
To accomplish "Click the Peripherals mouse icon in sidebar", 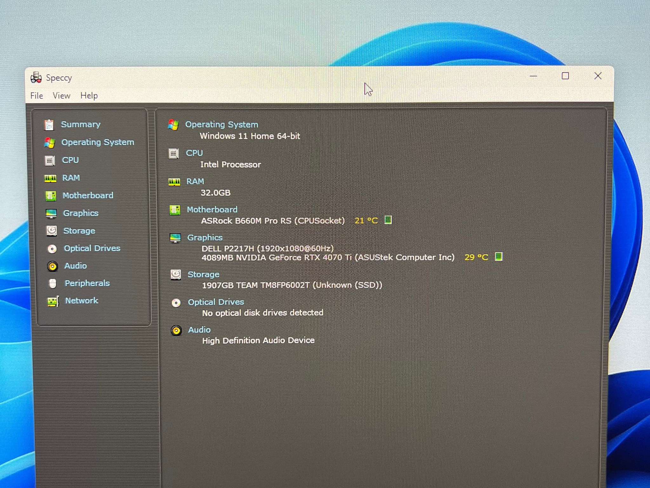I will coord(53,283).
